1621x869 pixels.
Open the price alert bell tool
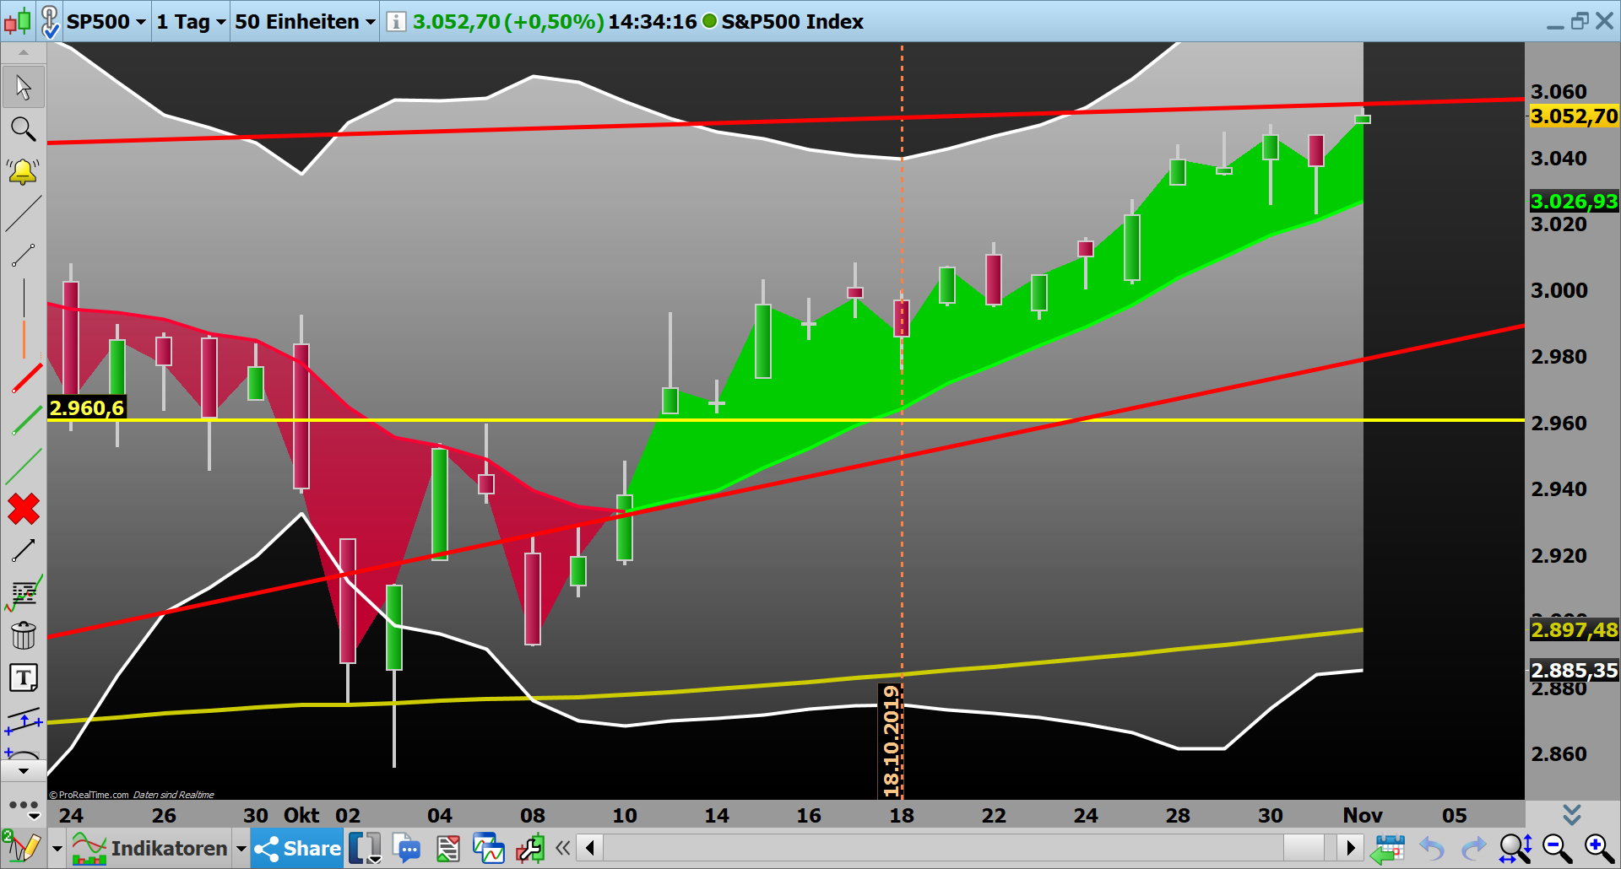click(x=23, y=170)
